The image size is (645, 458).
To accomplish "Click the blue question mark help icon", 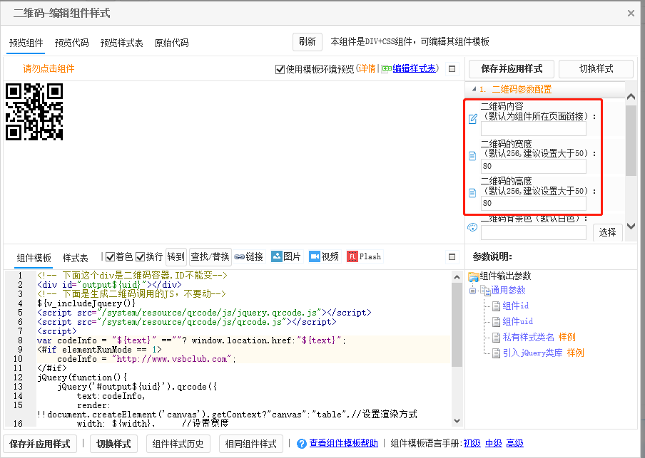I will [302, 444].
